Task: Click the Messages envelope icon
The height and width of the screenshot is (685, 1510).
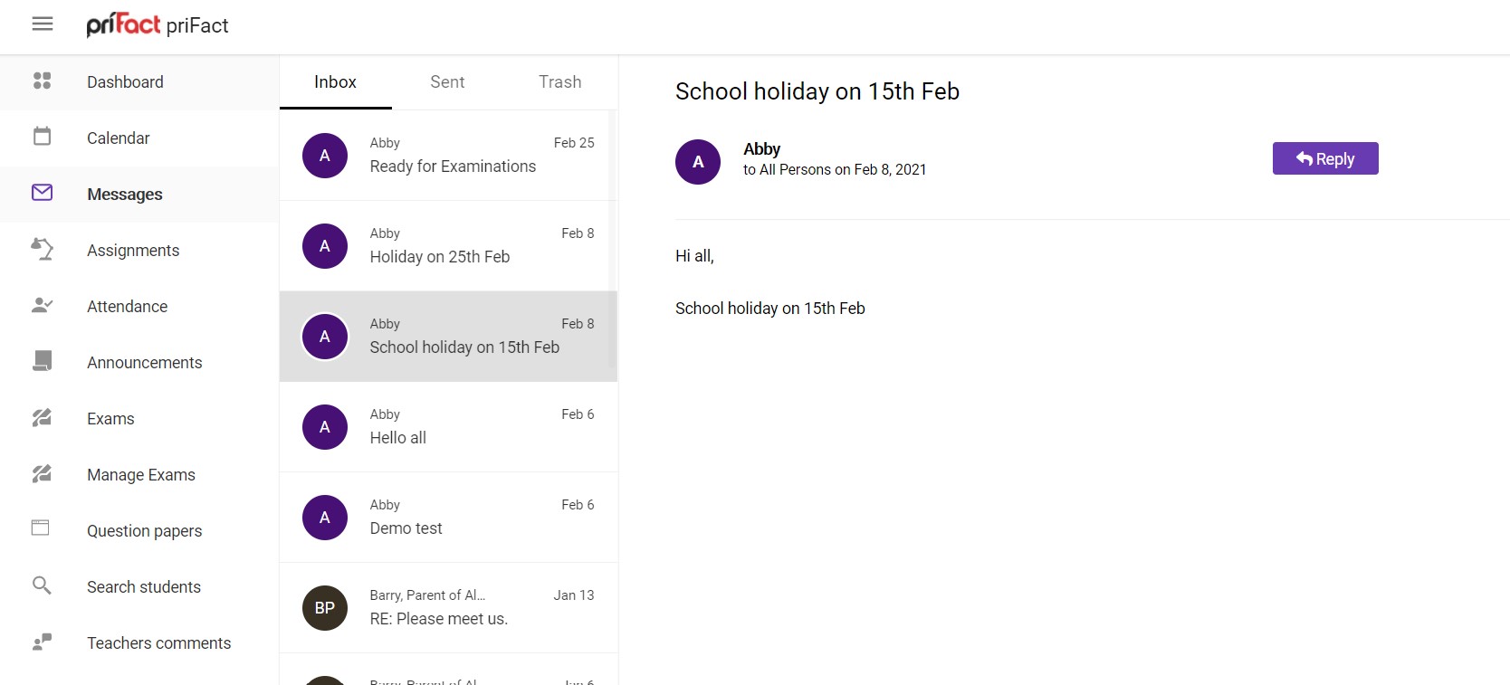Action: coord(42,193)
